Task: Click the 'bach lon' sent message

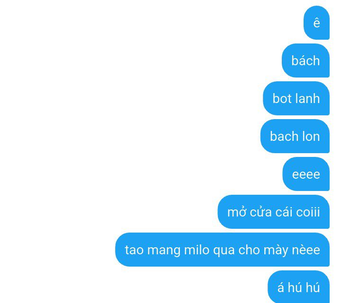Action: click(x=295, y=136)
